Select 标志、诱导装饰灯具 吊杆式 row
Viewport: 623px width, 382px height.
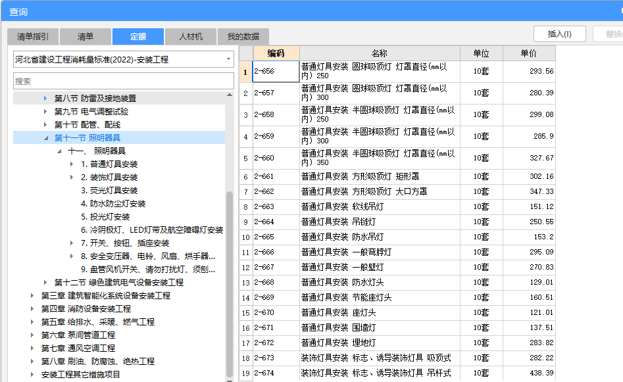point(397,373)
